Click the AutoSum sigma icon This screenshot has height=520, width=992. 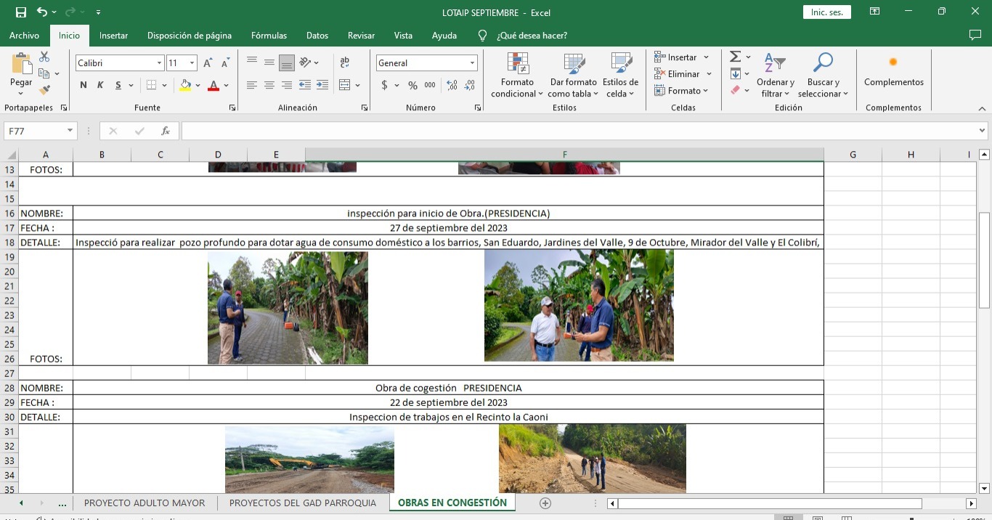click(735, 57)
